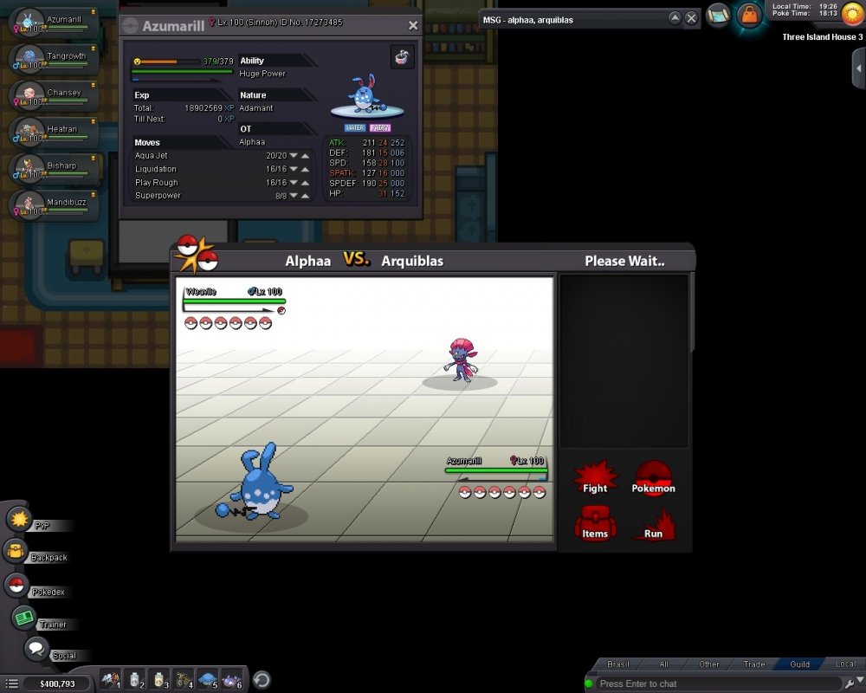Click Azumarill's held item icon
Viewport: 866px width, 693px height.
402,57
